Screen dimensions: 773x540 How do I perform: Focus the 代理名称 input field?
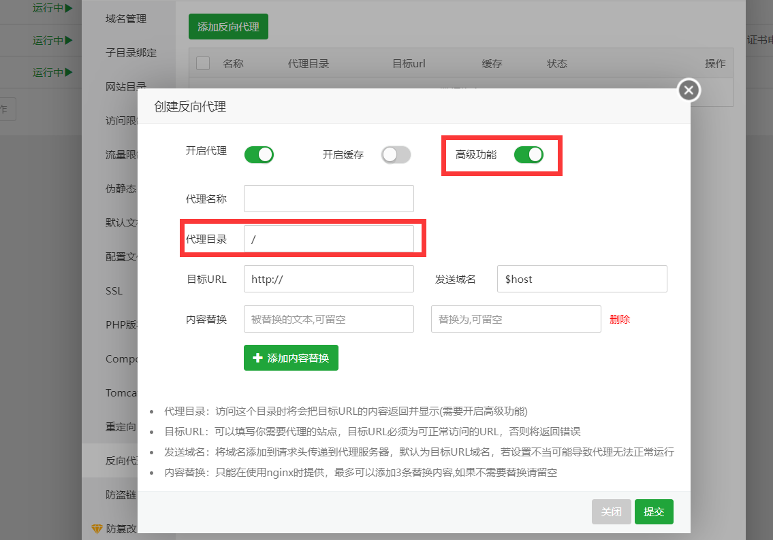329,199
